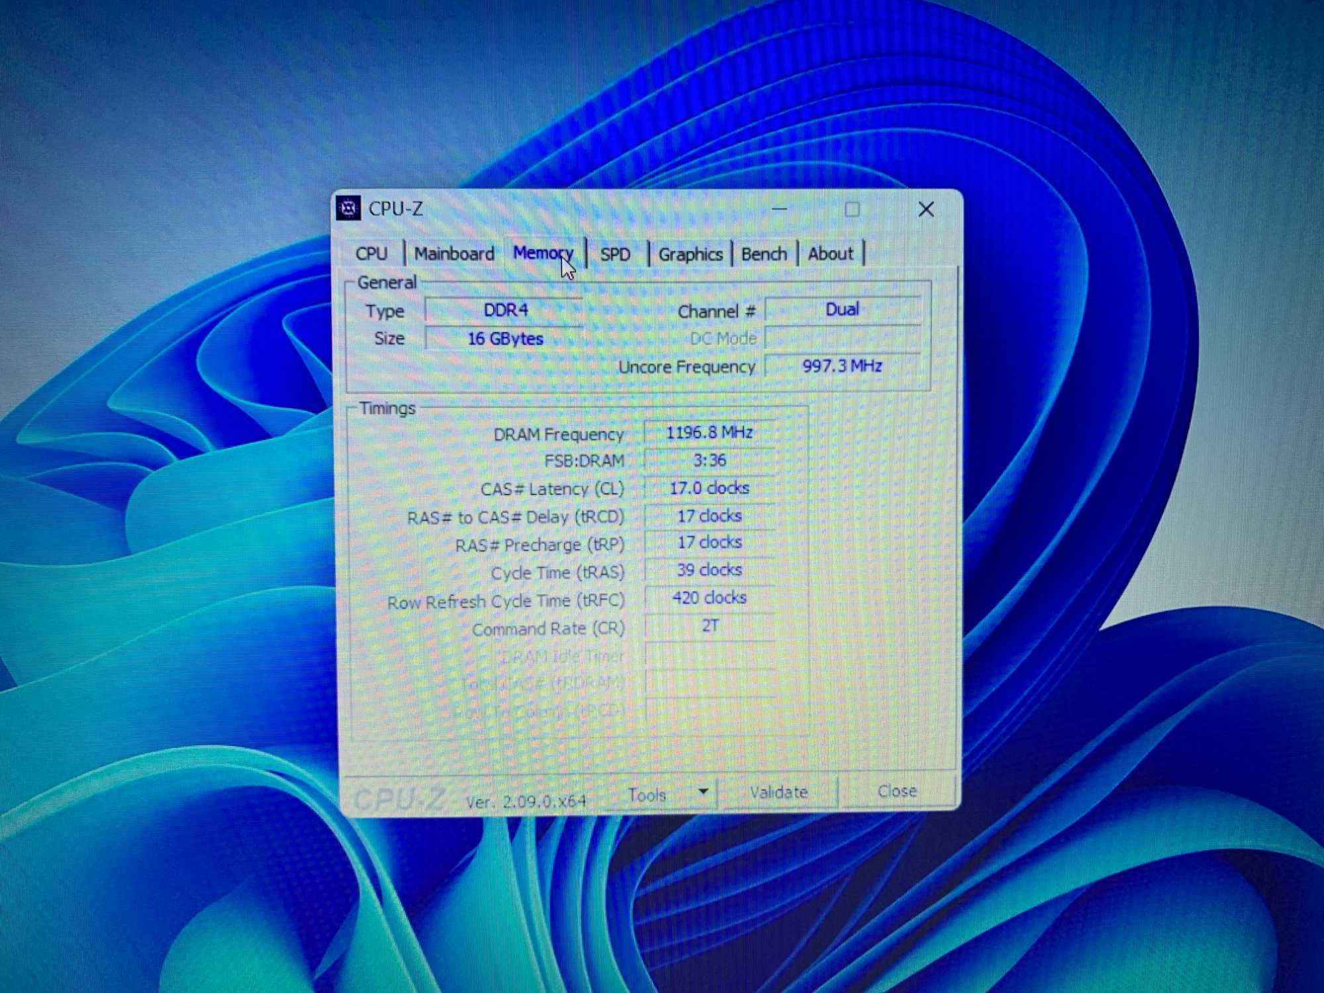Click the DDR4 type field
This screenshot has width=1324, height=993.
504,310
